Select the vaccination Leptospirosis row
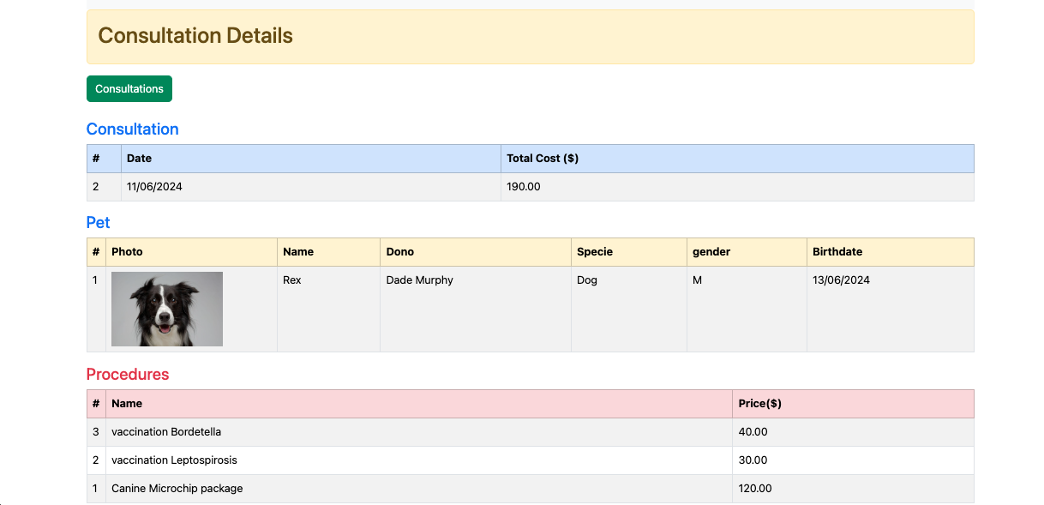1044x505 pixels. (x=531, y=460)
